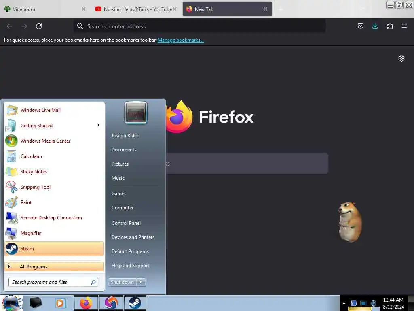Click the Shut down button
This screenshot has width=414, height=311.
122,282
